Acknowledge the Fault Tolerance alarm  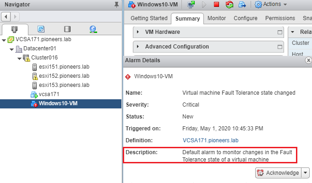click(x=279, y=172)
